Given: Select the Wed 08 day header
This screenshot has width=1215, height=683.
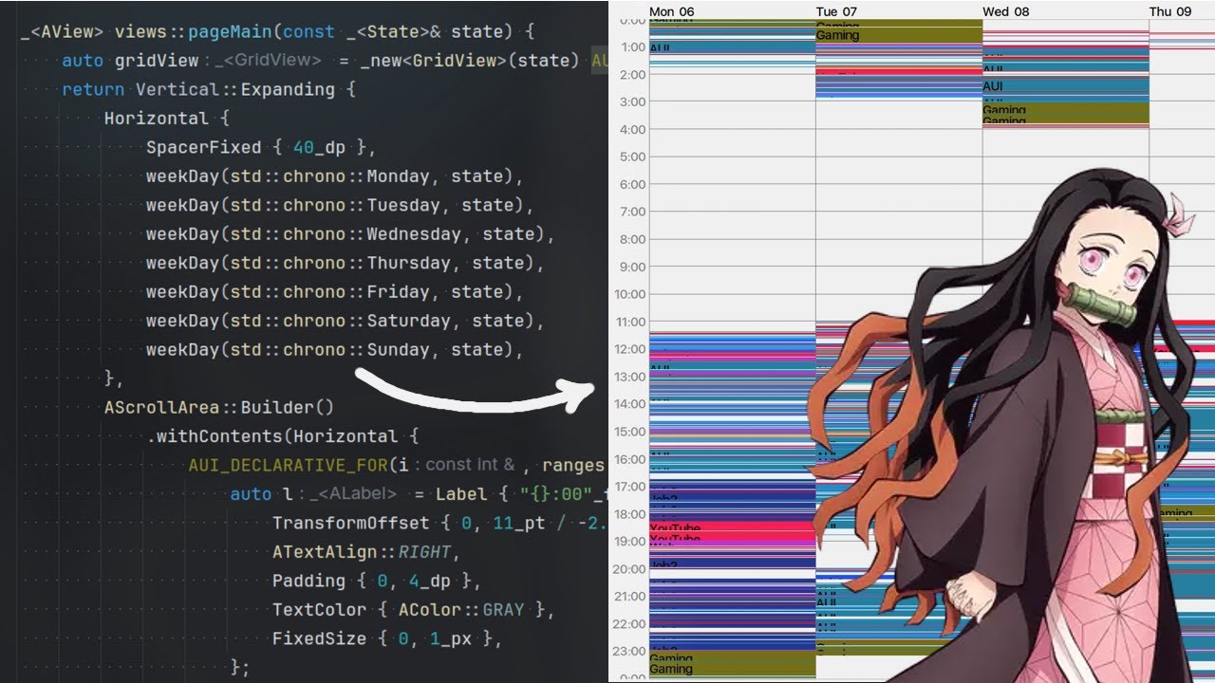Looking at the screenshot, I should (x=1005, y=11).
